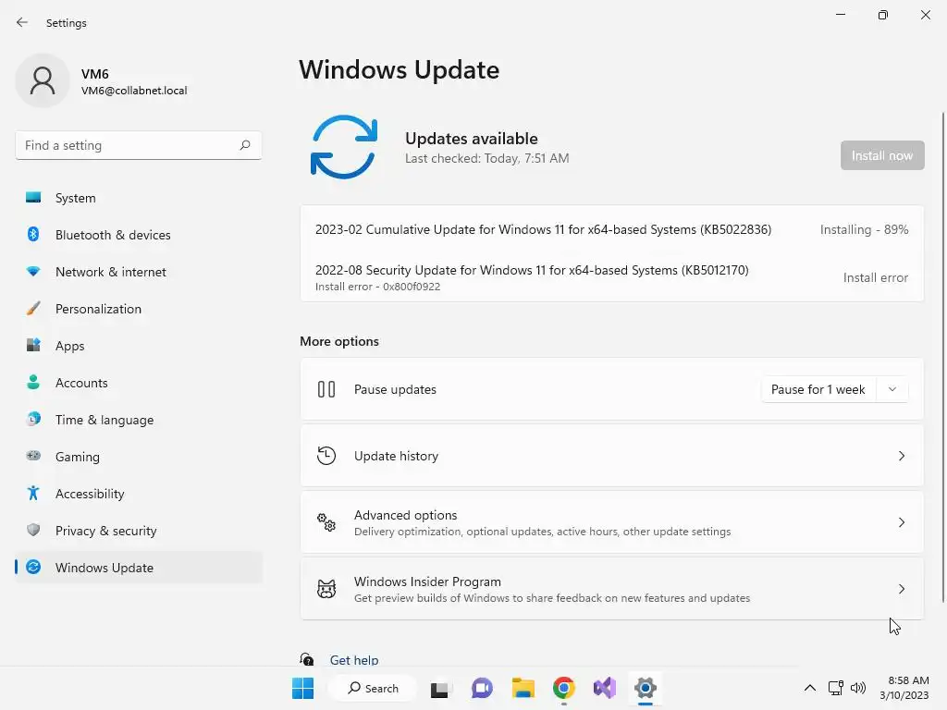Launch the Chat app from taskbar
The width and height of the screenshot is (947, 710).
point(481,688)
